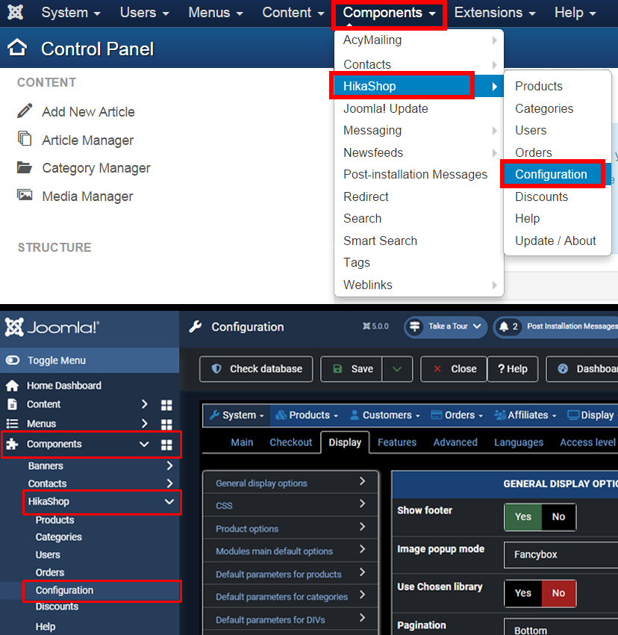Collapse the chevron on the sidebar Components row
Image resolution: width=618 pixels, height=635 pixels.
144,444
